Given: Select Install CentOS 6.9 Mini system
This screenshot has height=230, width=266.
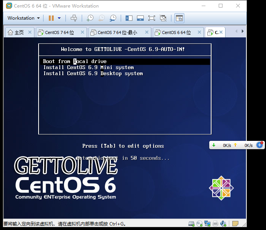Looking at the screenshot, I should (89, 67).
